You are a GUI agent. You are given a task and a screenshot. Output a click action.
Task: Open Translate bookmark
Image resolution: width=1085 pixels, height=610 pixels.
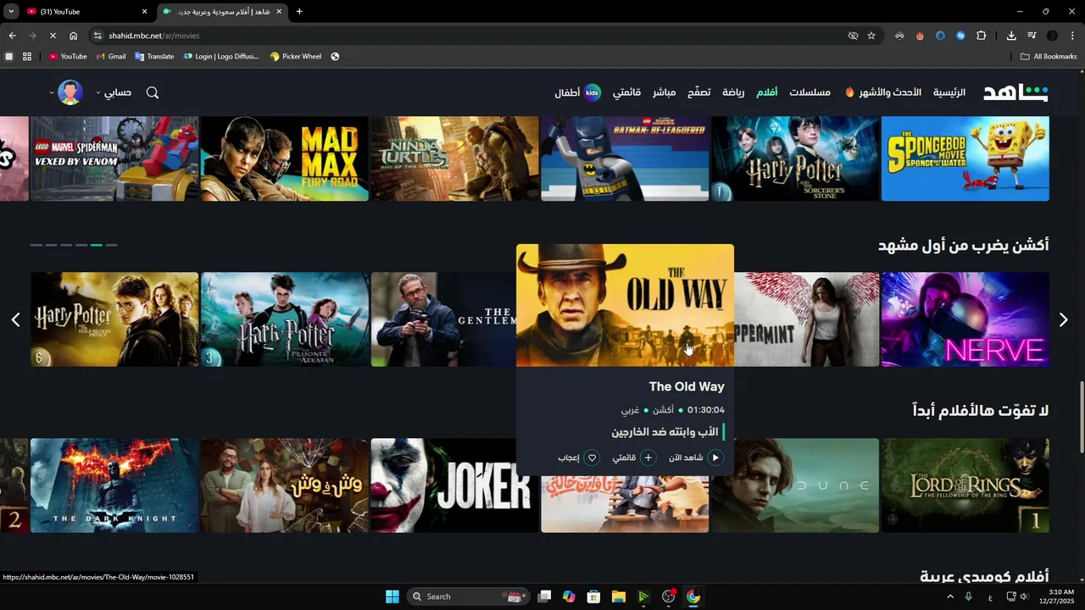tap(154, 57)
